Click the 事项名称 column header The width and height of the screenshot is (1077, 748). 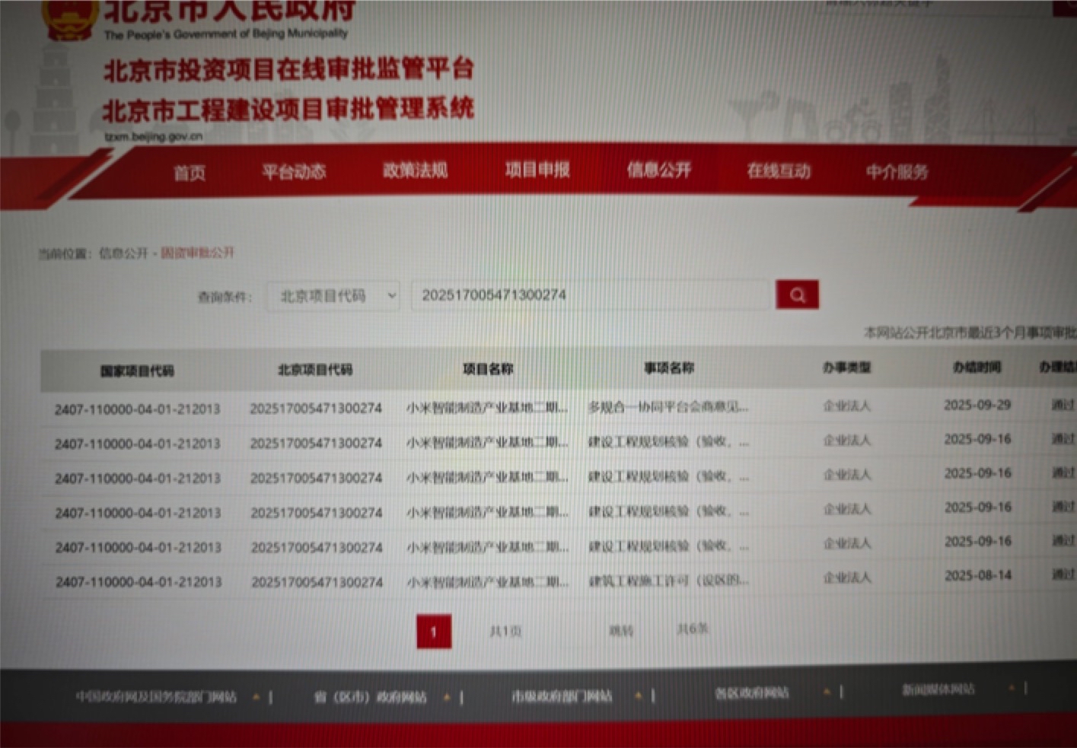coord(669,368)
